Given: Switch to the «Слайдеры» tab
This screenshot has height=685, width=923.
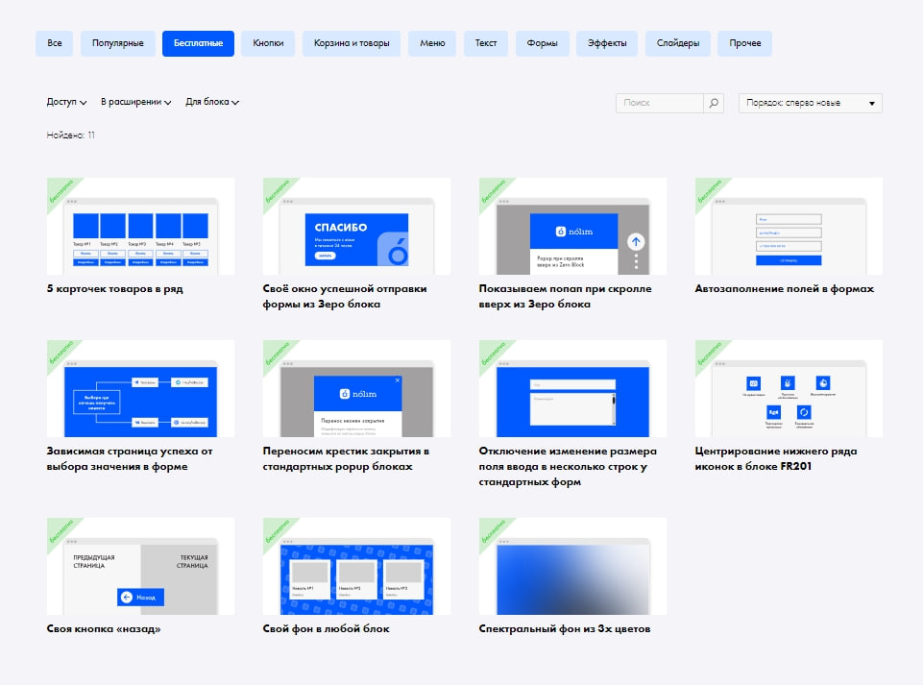Looking at the screenshot, I should click(677, 43).
